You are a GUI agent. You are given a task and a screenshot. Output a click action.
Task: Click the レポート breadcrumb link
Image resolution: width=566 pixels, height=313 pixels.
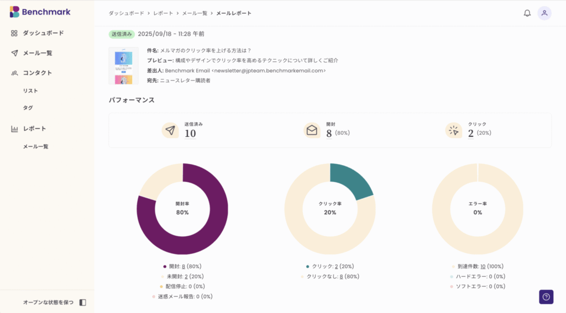(x=163, y=13)
